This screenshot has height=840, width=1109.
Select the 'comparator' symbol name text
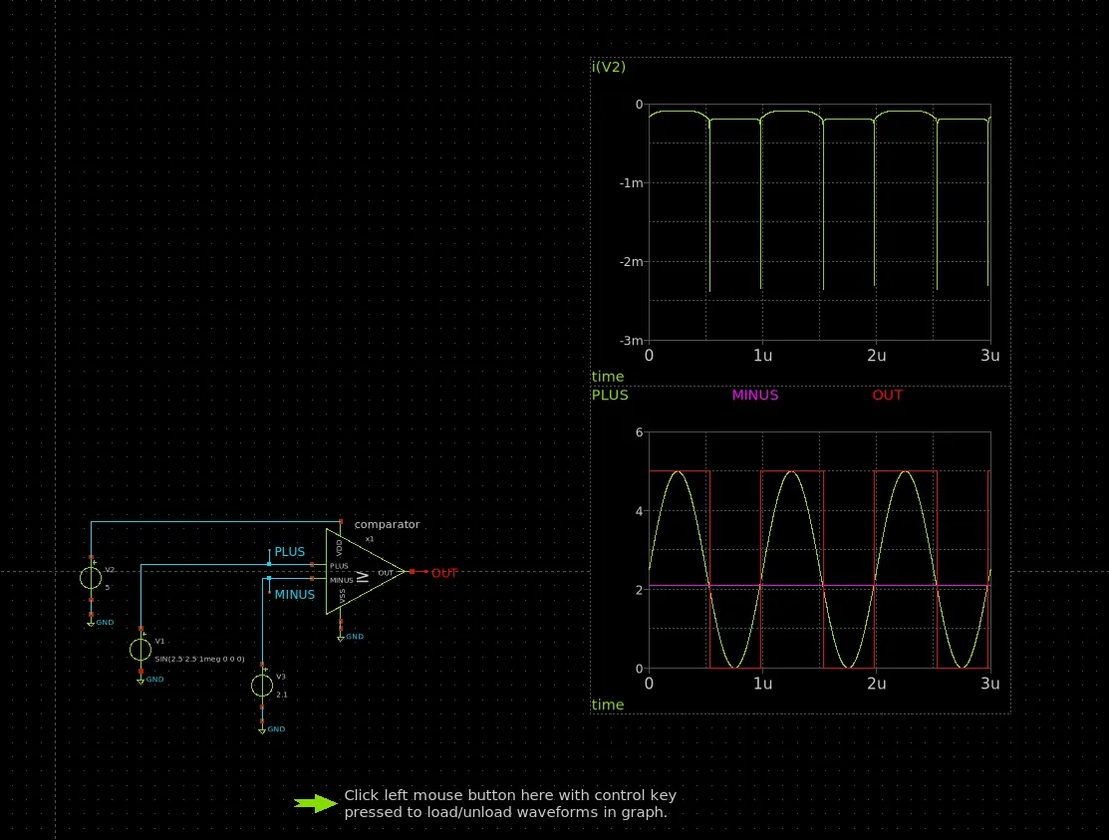pyautogui.click(x=387, y=525)
